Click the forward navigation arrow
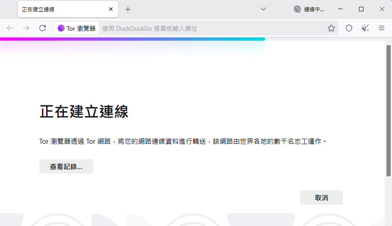The height and width of the screenshot is (226, 392). tap(26, 28)
